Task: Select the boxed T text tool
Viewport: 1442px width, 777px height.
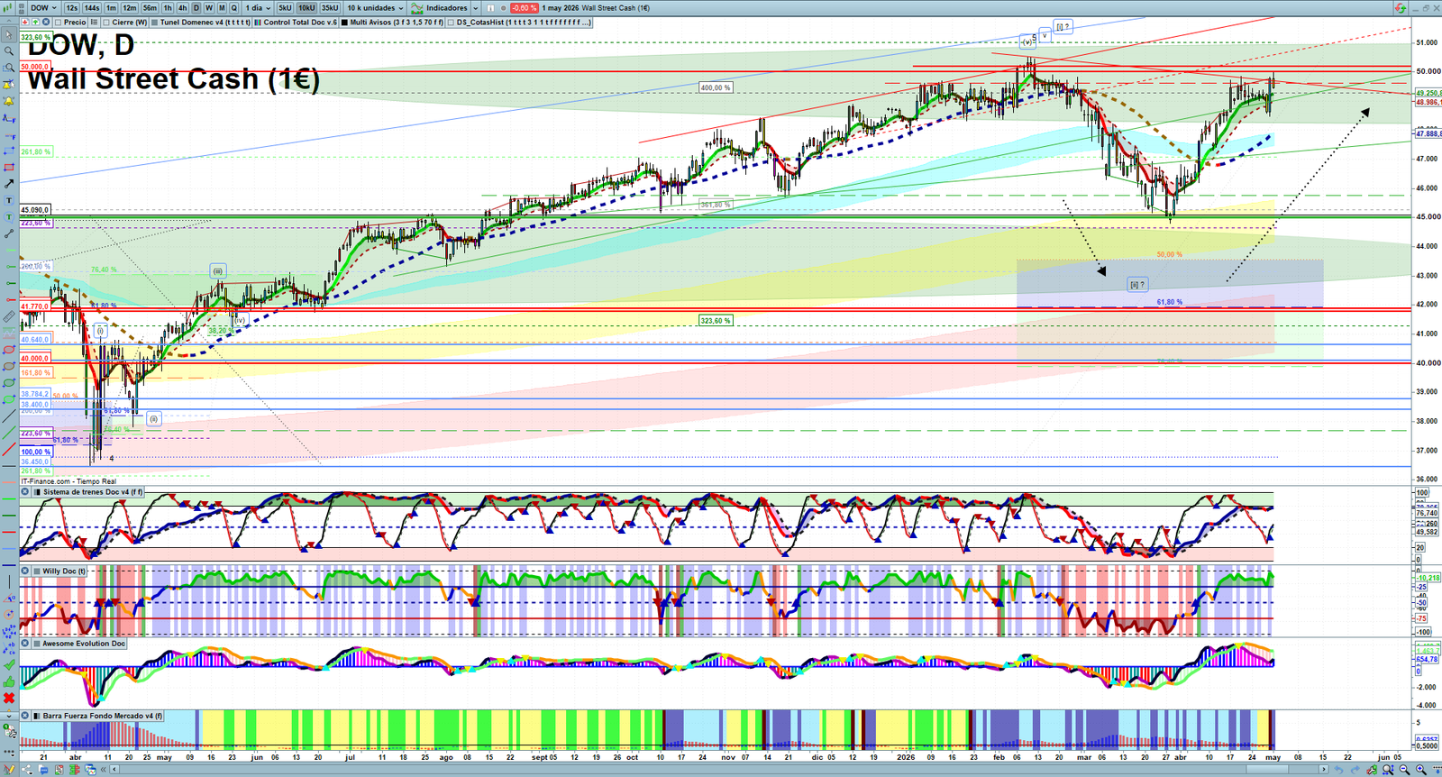Action: (x=9, y=200)
